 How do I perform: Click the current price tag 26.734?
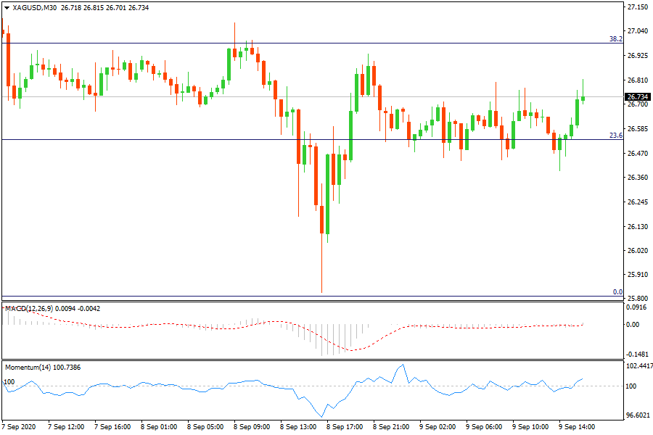click(x=637, y=97)
